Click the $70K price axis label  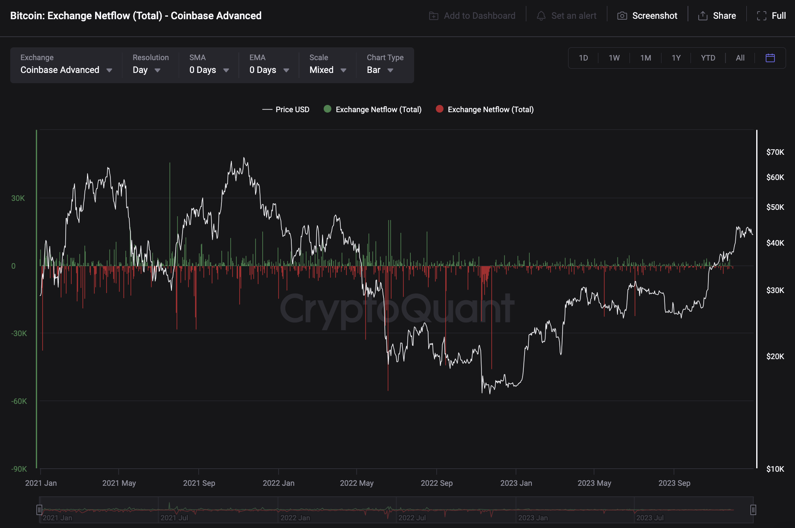click(x=775, y=152)
